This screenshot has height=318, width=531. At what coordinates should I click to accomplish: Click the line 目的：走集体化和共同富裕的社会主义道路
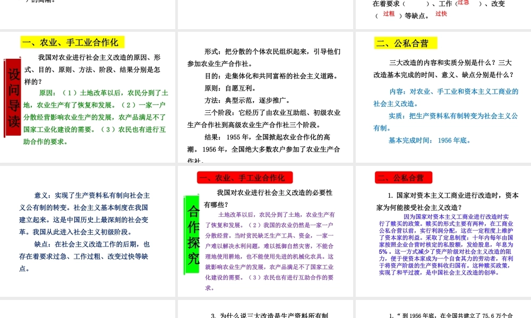272,76
